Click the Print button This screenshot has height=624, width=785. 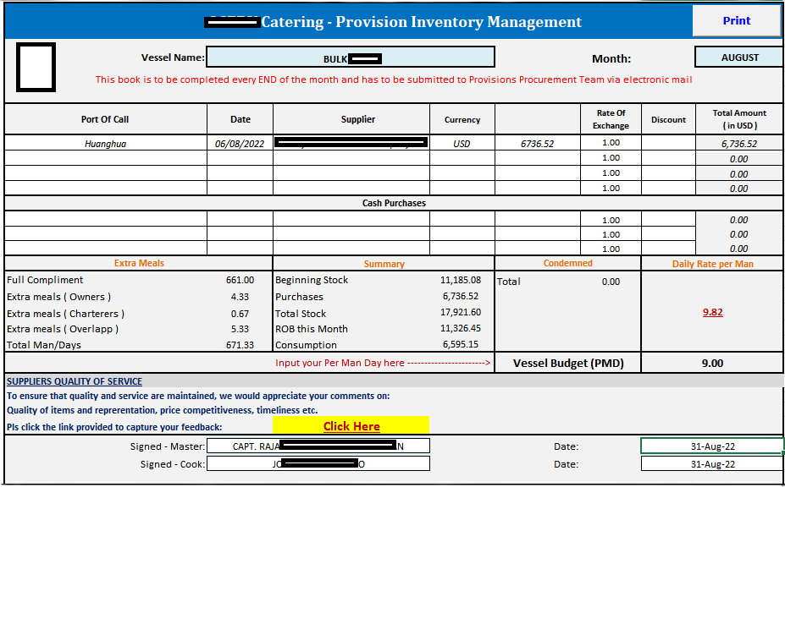click(737, 20)
